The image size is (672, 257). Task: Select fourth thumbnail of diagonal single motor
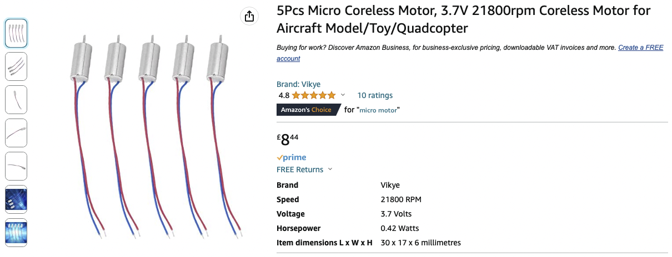click(x=16, y=133)
